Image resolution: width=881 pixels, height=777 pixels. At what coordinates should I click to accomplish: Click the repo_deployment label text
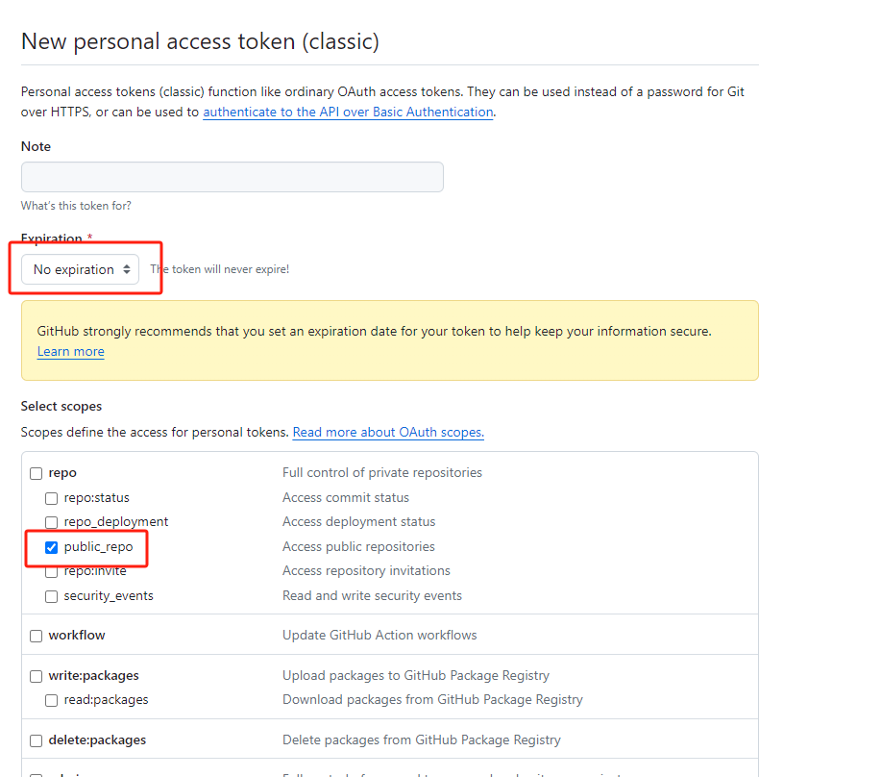pos(115,522)
